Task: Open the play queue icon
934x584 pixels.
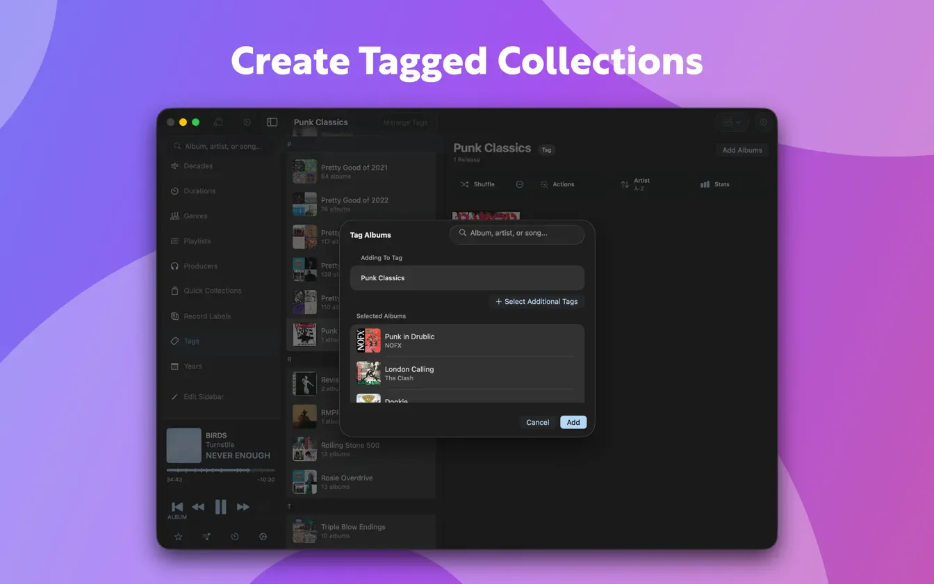Action: pos(206,537)
